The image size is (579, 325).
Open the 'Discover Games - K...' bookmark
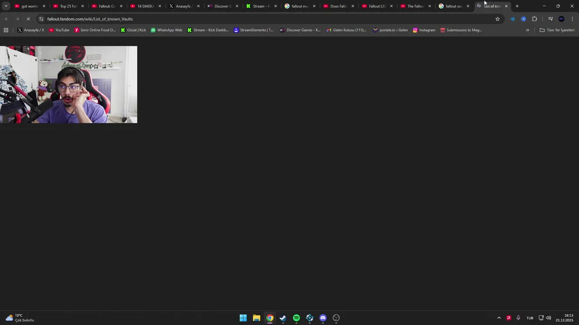tap(300, 30)
